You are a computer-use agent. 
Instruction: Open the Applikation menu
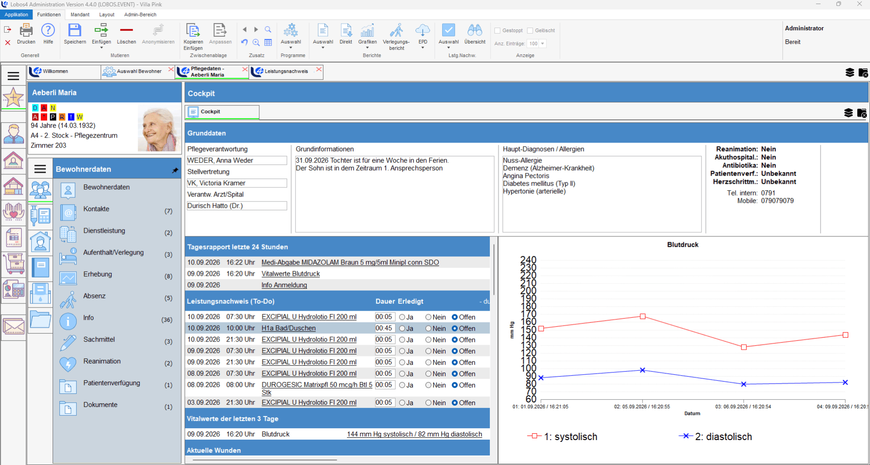point(16,14)
